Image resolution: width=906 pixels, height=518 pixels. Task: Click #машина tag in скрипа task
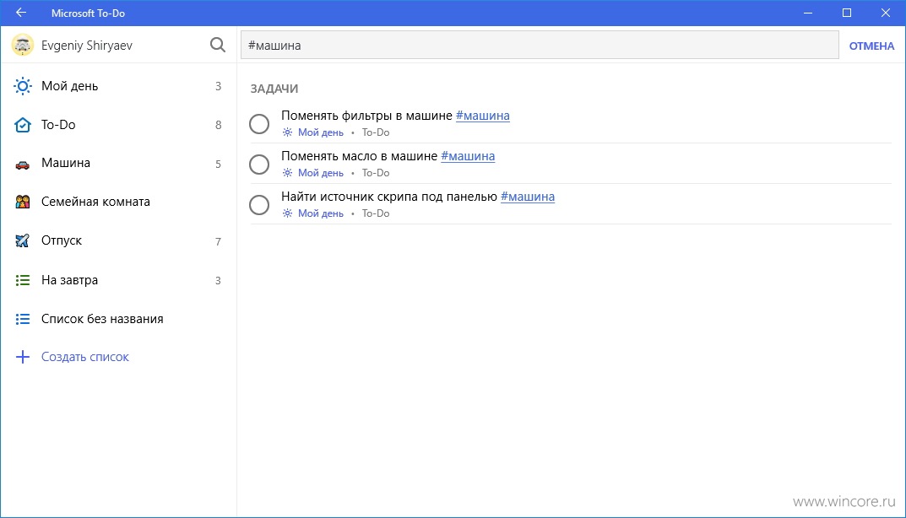click(x=527, y=197)
